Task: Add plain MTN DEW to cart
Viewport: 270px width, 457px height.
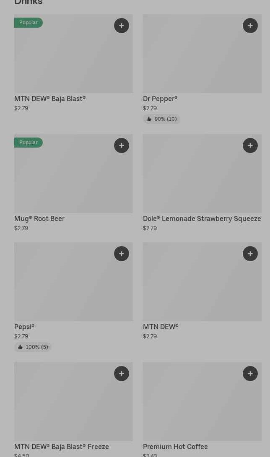Action: click(x=250, y=254)
